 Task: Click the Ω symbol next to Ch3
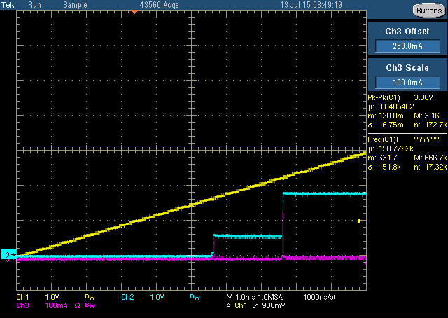78,305
